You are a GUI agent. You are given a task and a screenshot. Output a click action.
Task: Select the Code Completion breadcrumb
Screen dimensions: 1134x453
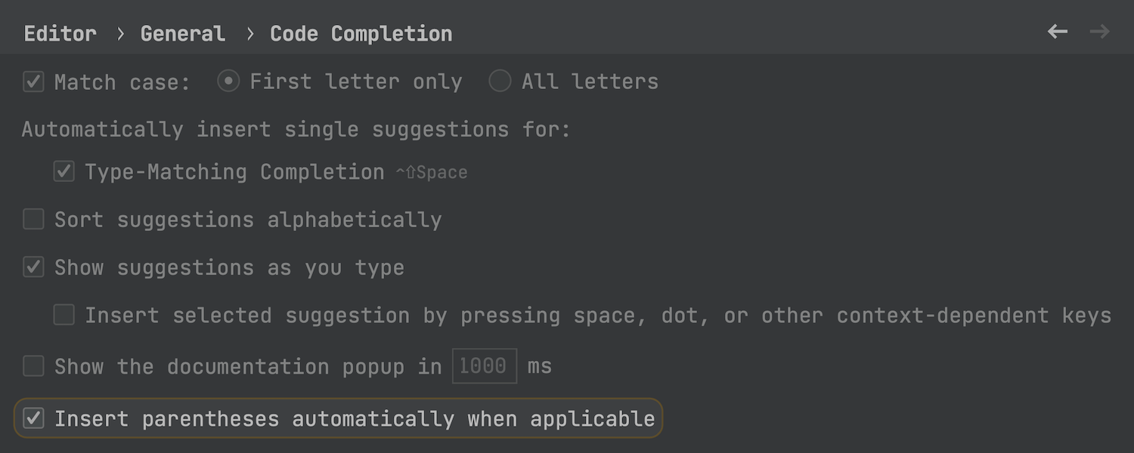[x=361, y=34]
